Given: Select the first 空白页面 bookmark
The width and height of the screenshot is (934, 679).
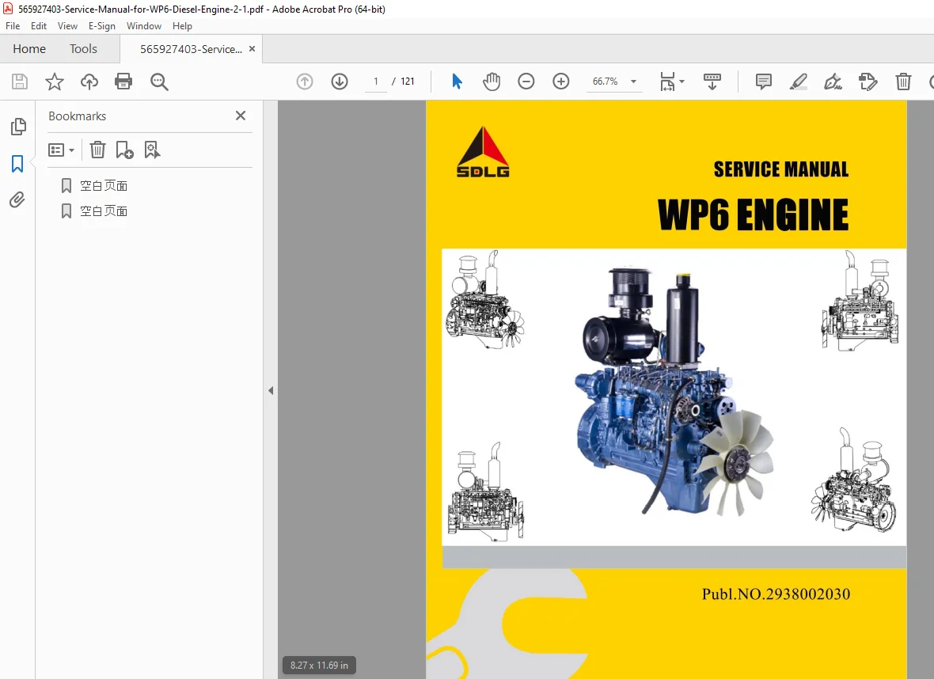Looking at the screenshot, I should (x=104, y=186).
